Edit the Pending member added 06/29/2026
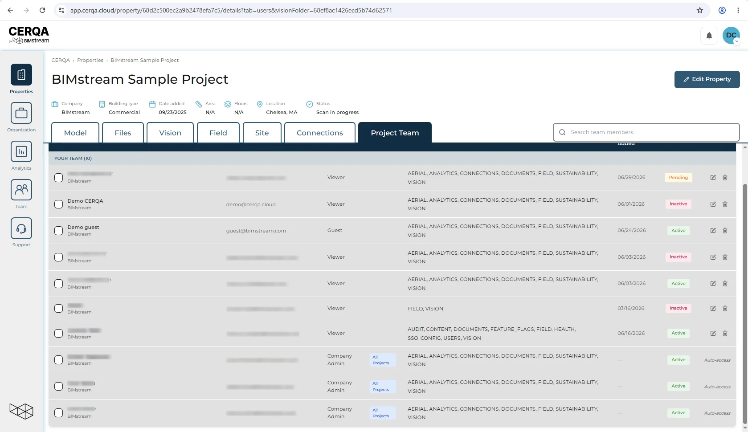 point(713,177)
